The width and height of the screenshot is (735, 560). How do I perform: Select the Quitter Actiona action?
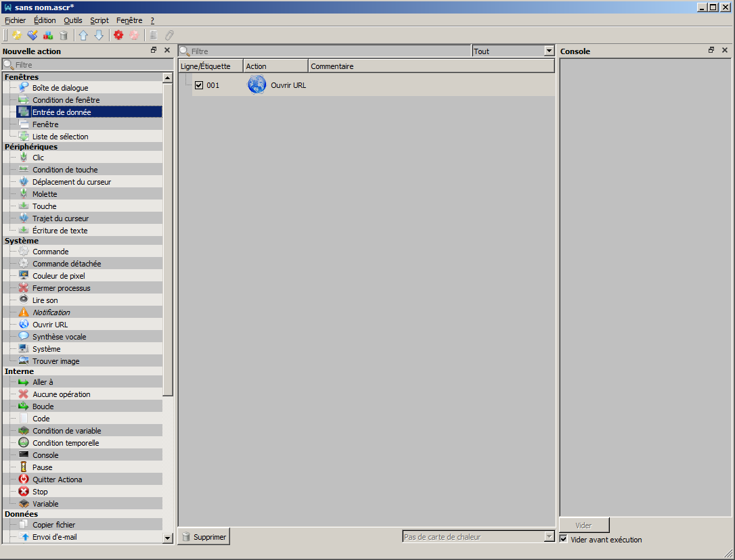point(57,480)
